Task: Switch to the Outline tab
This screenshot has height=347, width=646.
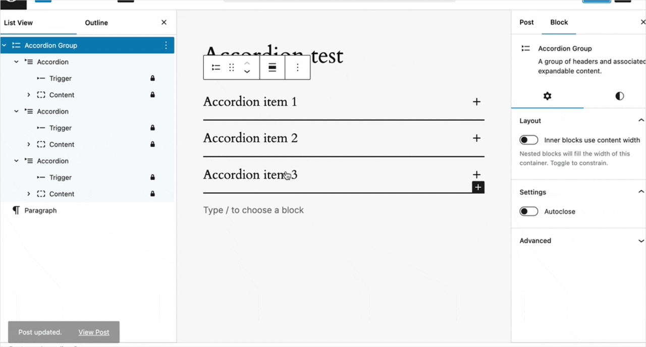Action: pyautogui.click(x=96, y=23)
